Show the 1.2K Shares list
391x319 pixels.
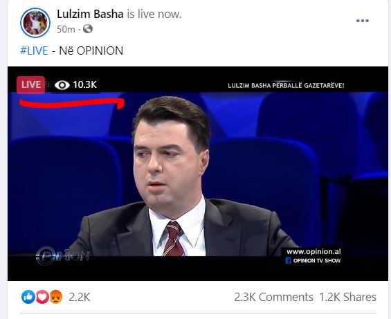point(347,297)
